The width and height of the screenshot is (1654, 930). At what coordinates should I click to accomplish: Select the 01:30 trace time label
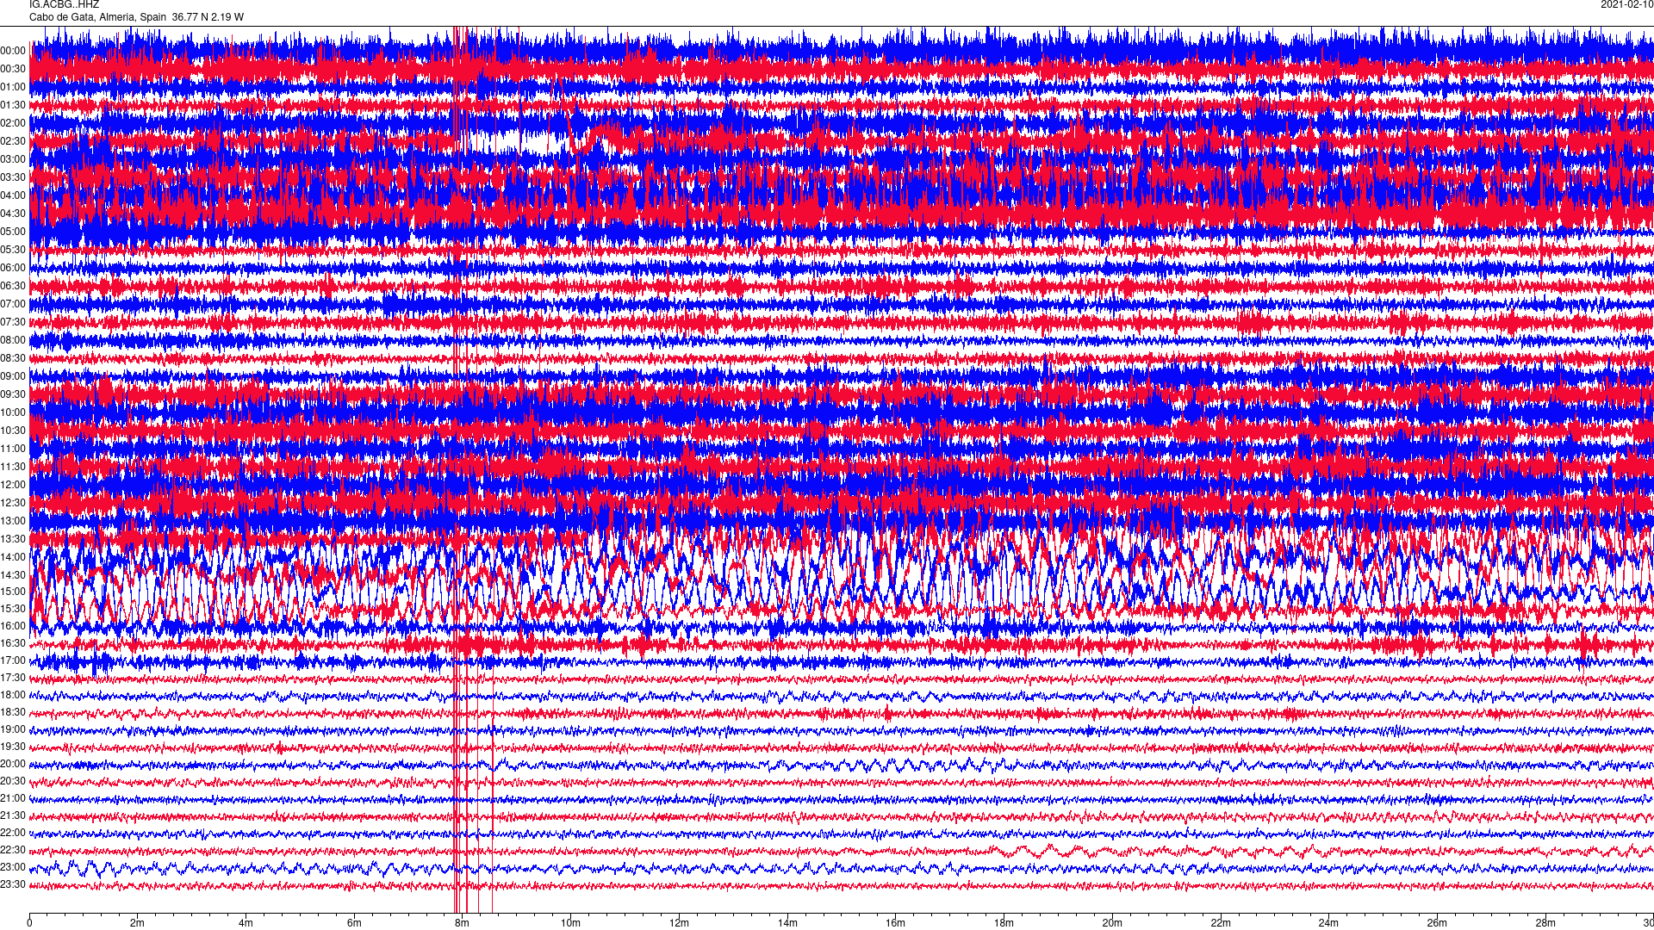[x=13, y=105]
